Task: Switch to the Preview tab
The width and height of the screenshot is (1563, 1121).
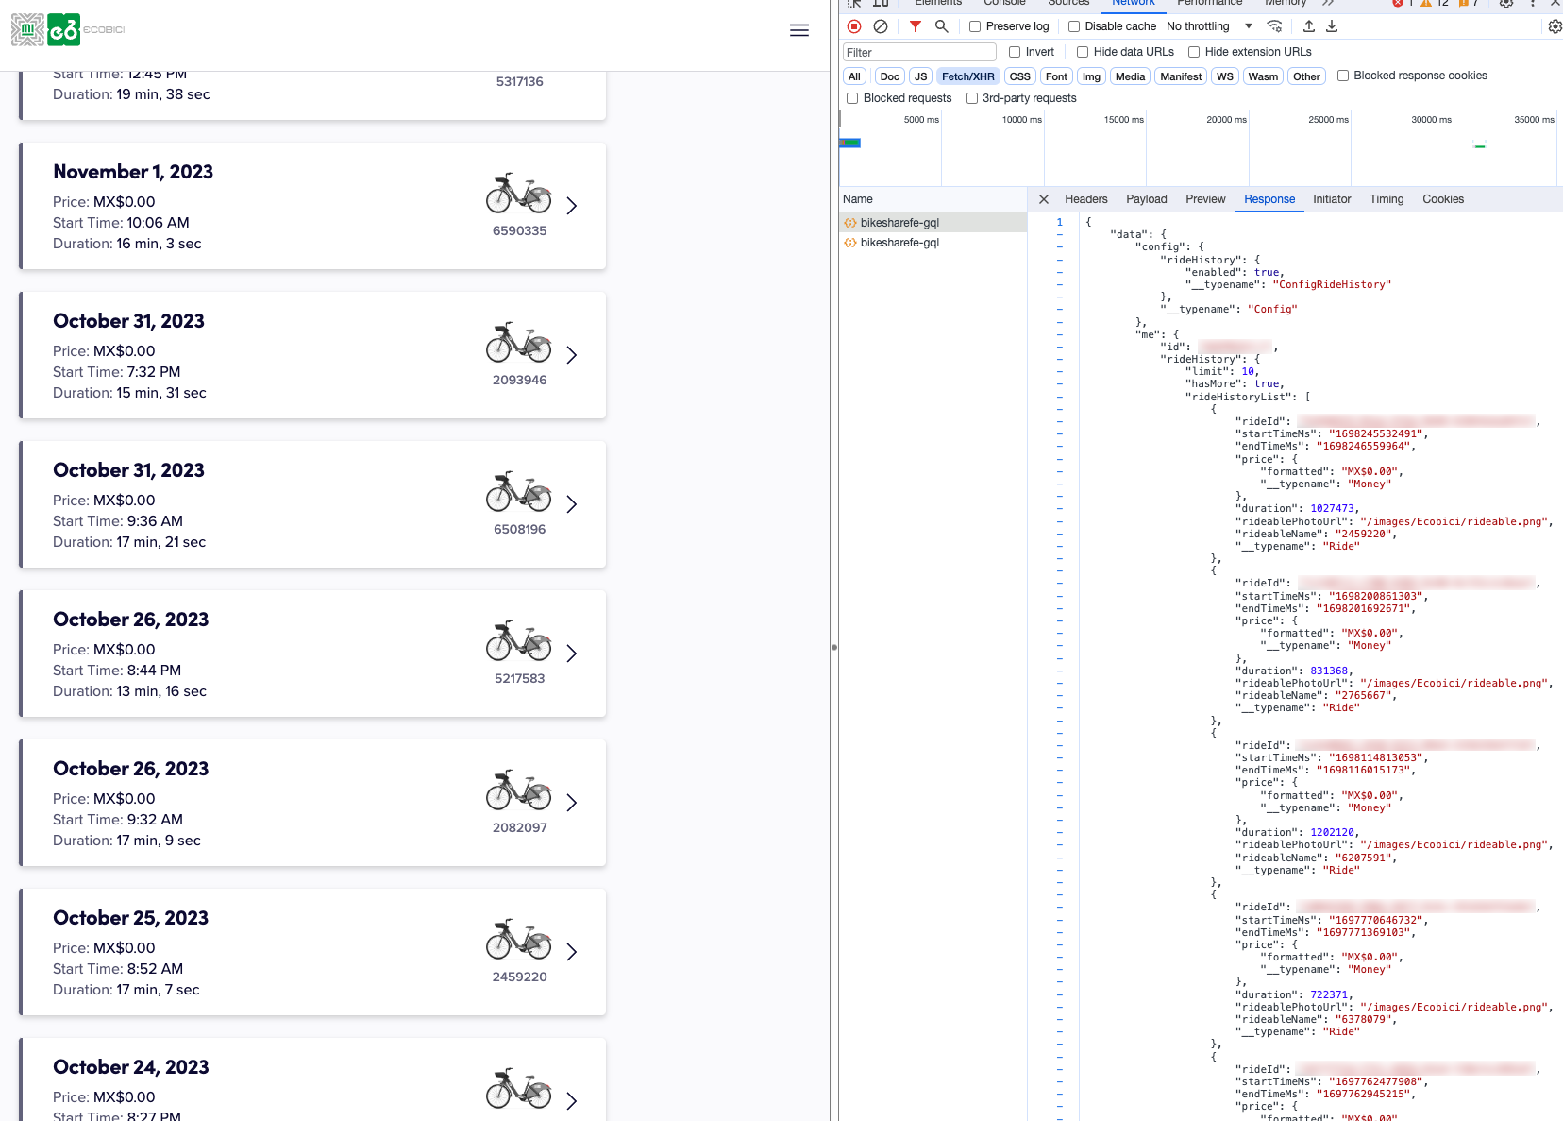Action: click(1205, 199)
